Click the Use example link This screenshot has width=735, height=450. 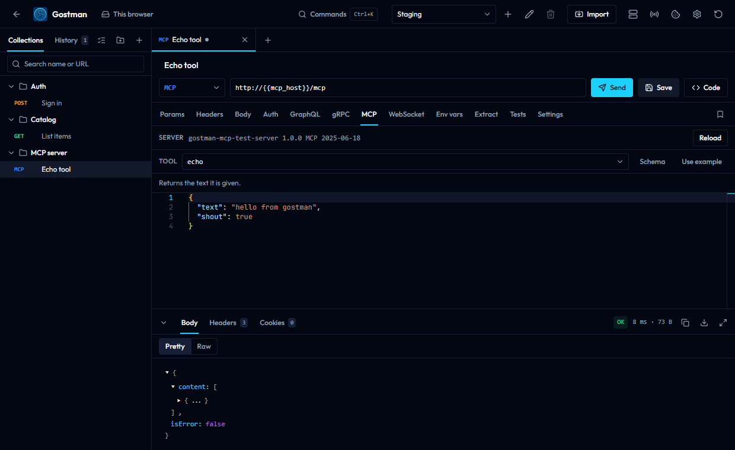(702, 162)
